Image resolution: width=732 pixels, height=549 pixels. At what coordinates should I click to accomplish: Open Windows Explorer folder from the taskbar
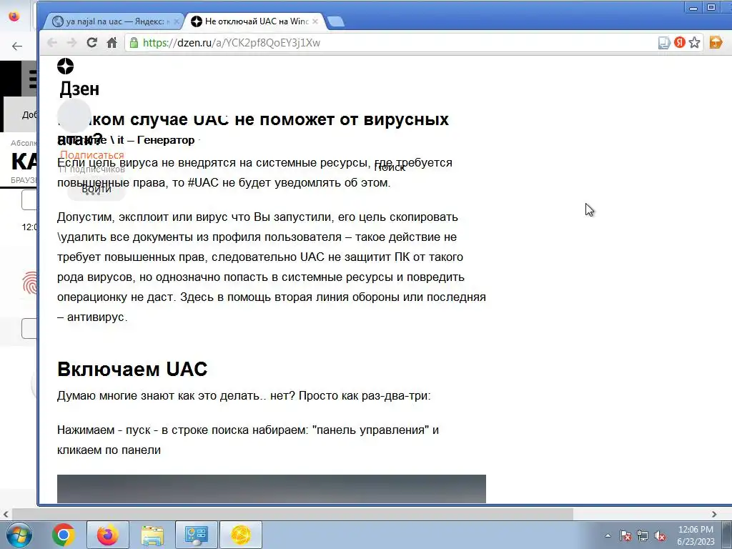(x=152, y=535)
